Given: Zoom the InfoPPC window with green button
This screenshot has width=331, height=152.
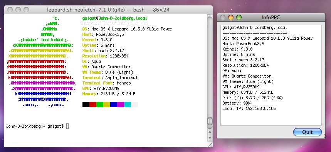Looking at the screenshot, I should 239,17.
